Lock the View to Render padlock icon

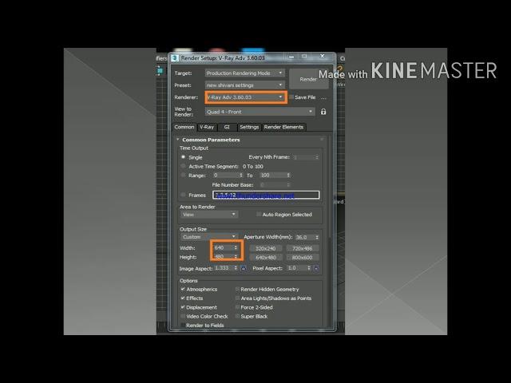click(x=323, y=112)
